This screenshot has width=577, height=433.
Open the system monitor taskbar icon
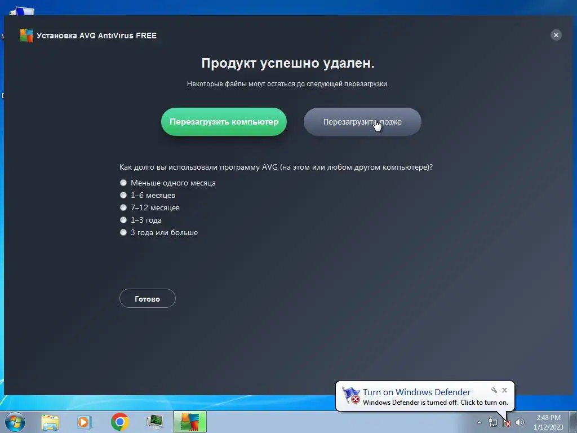click(x=155, y=422)
